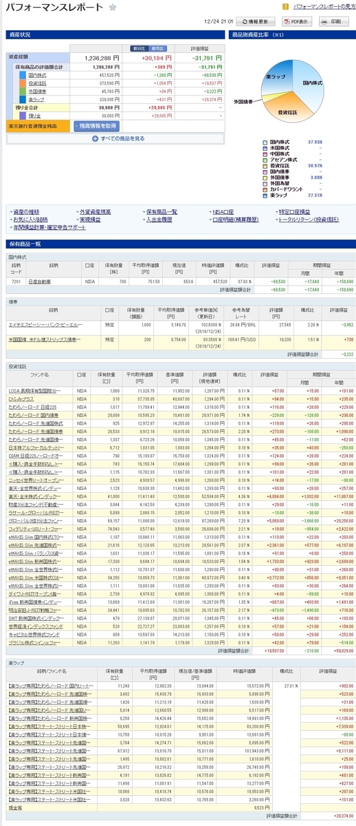Open the DIAM 日経225ノーロード fund link
The width and height of the screenshot is (356, 826).
click(x=35, y=455)
